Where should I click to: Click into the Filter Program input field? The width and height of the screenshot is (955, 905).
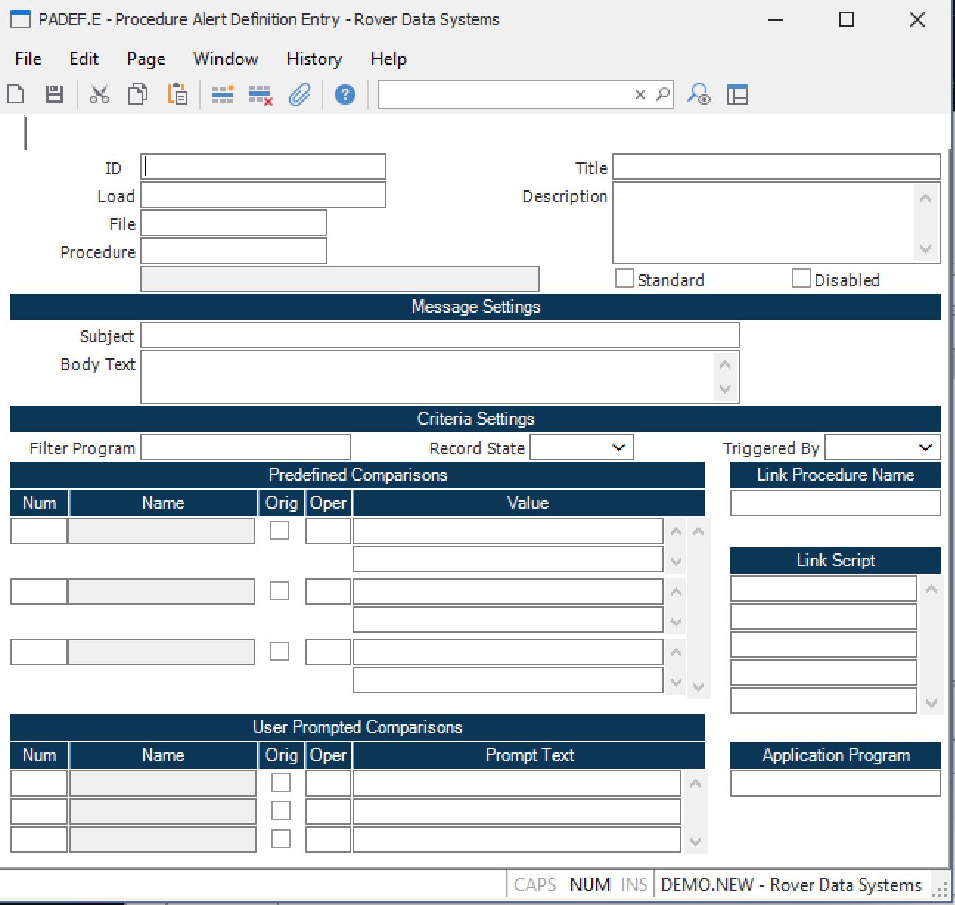[245, 448]
